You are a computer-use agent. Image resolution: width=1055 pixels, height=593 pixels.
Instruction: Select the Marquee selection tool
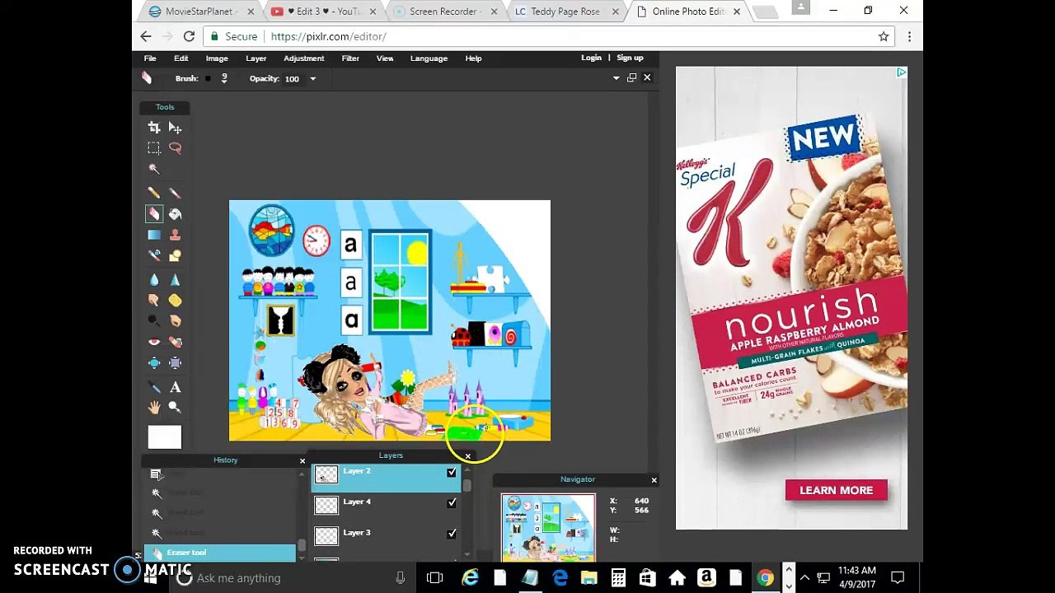click(154, 148)
